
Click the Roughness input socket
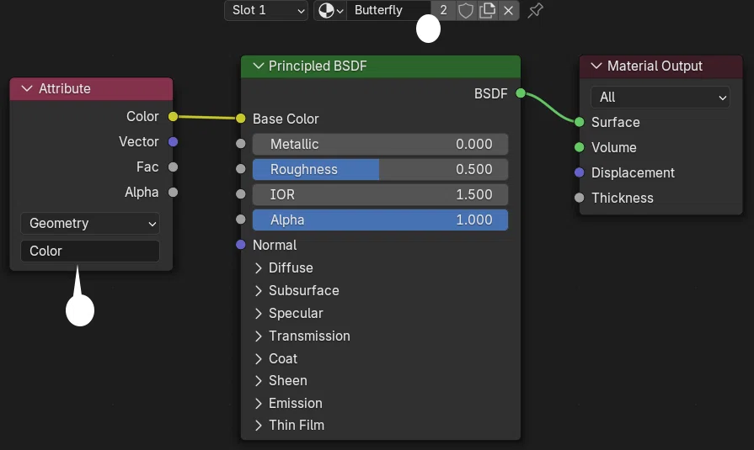(x=241, y=169)
